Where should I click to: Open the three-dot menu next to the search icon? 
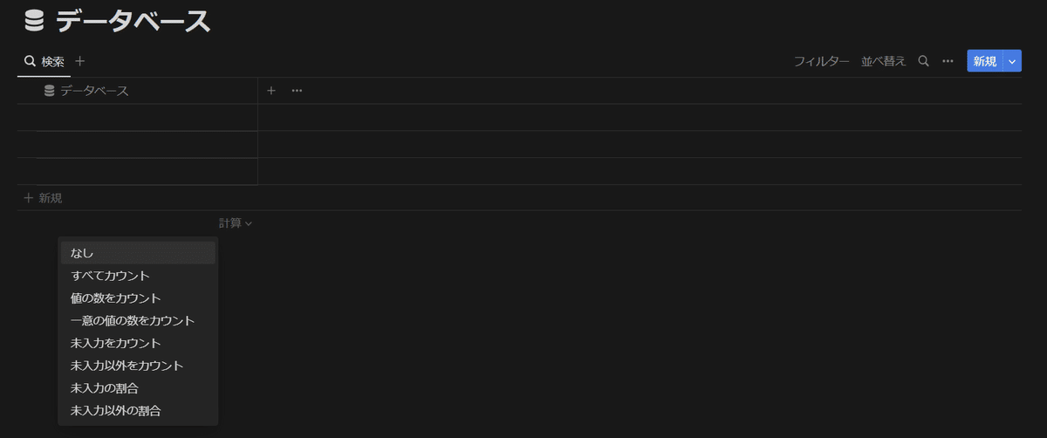(x=948, y=61)
